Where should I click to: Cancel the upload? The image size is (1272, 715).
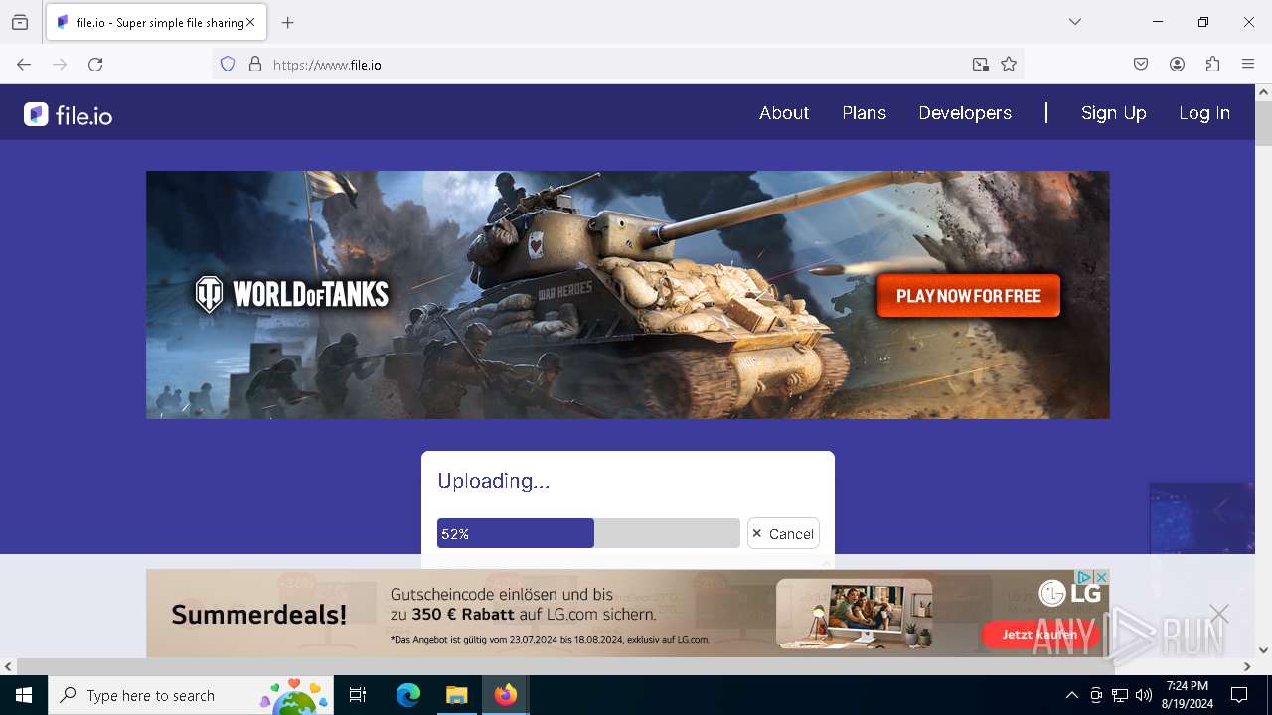(783, 533)
